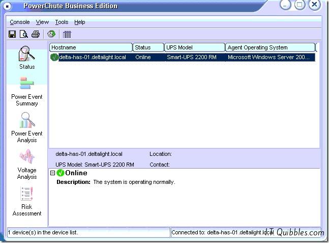This screenshot has width=329, height=243.
Task: Click the bold Online heading in details pane
Action: coord(76,173)
